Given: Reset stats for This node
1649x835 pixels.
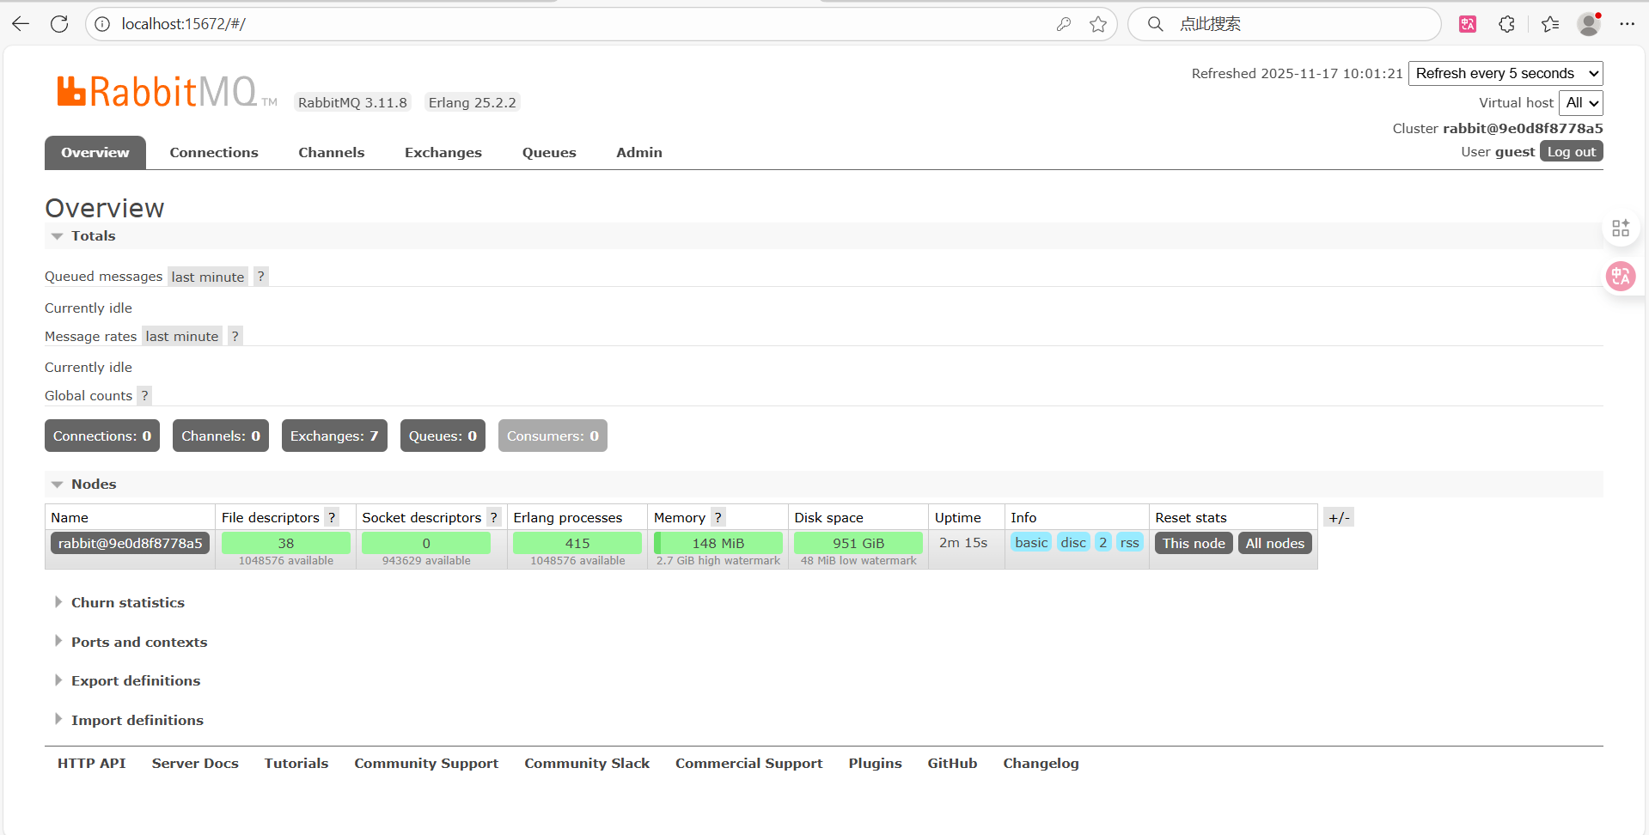Looking at the screenshot, I should pos(1194,543).
